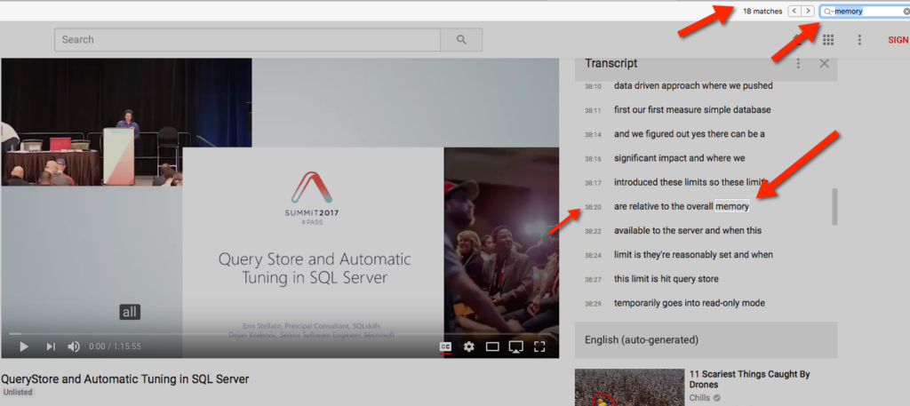
Task: Close the Transcript panel
Action: pyautogui.click(x=824, y=64)
